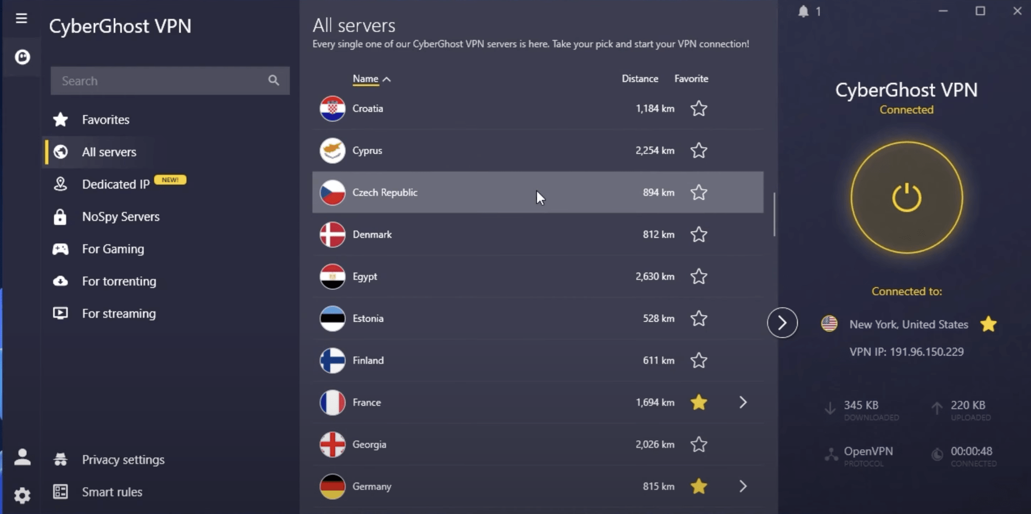Sort servers by Name column header
1031x514 pixels.
(x=366, y=79)
